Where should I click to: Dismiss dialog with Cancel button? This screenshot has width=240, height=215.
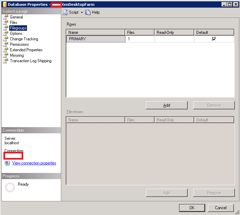[221, 208]
